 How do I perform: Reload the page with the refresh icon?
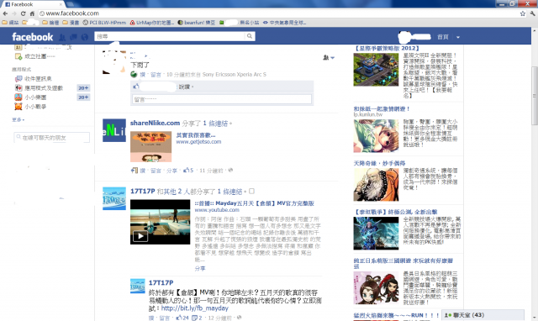tap(23, 13)
